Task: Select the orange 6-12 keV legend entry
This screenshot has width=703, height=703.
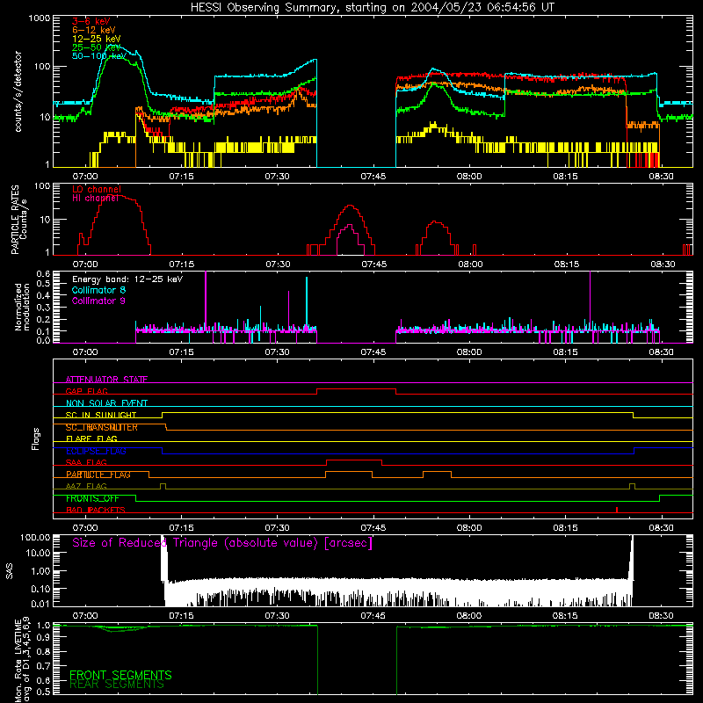Action: tap(94, 30)
